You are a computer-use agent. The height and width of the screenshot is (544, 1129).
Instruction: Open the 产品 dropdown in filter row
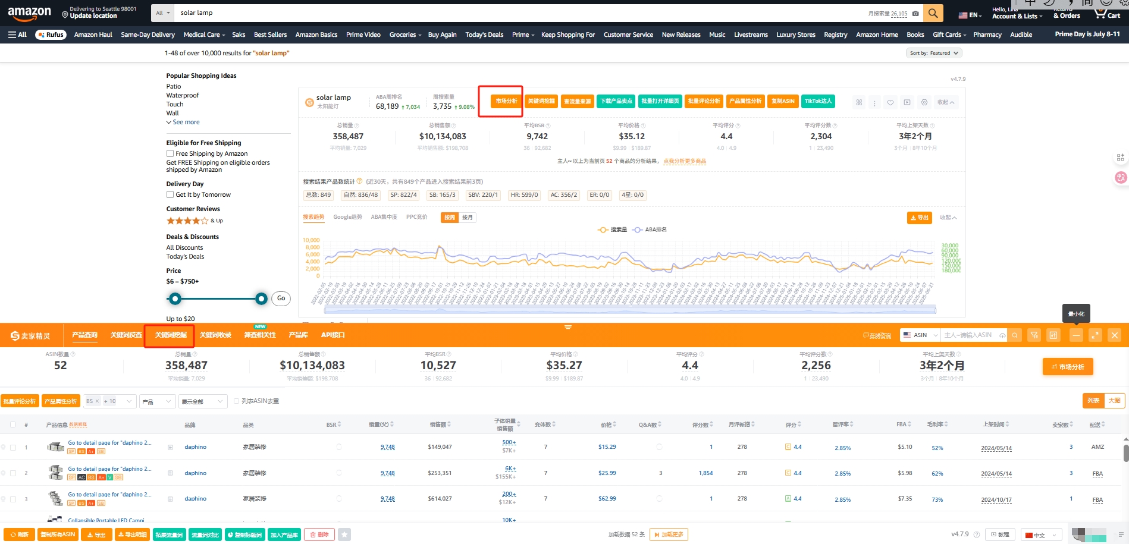coord(157,401)
